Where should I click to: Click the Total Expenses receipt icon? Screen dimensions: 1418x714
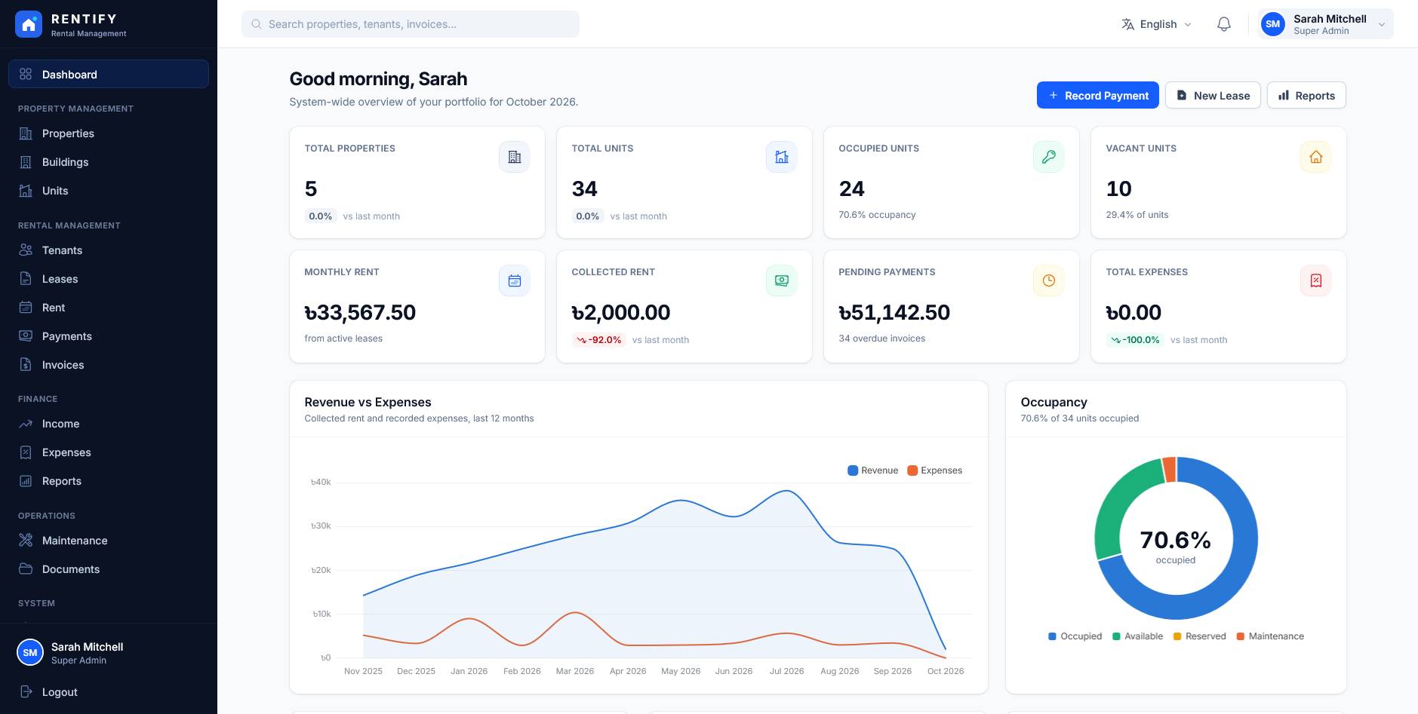click(1316, 280)
